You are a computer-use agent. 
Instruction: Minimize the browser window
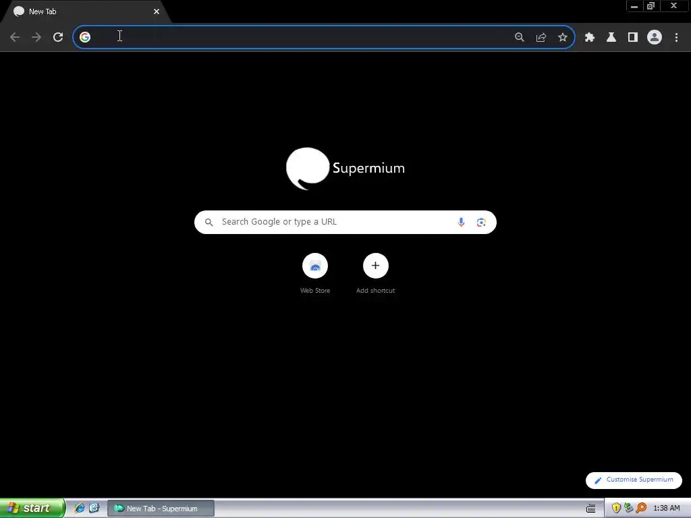click(x=634, y=6)
